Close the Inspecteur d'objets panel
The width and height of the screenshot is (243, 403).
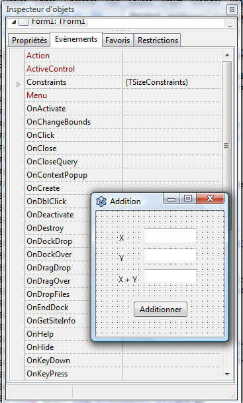pos(232,10)
